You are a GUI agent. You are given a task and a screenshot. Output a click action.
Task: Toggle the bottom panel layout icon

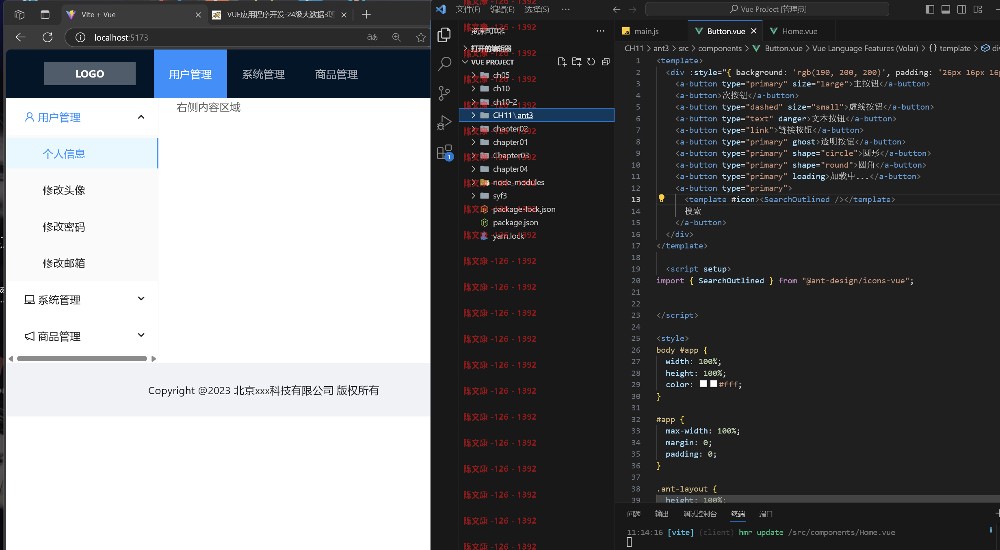pyautogui.click(x=946, y=9)
